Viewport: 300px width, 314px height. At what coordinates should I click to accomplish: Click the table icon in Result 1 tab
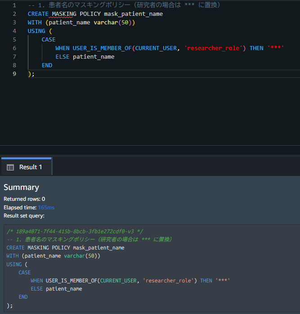pyautogui.click(x=10, y=167)
